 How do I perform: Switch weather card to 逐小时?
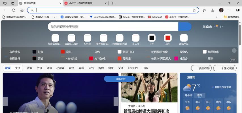pos(188,95)
